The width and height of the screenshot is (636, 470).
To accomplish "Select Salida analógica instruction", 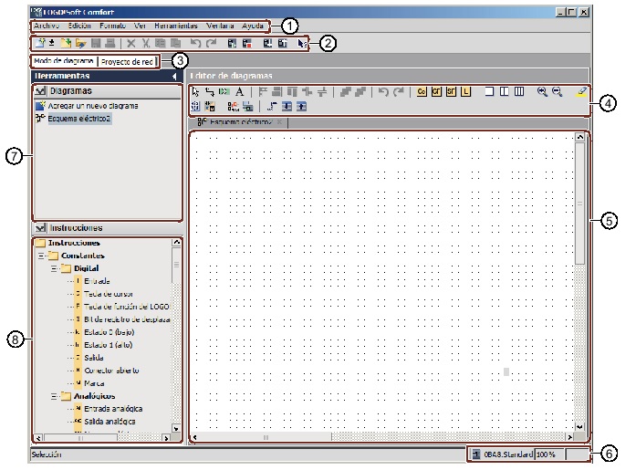I will coord(109,422).
